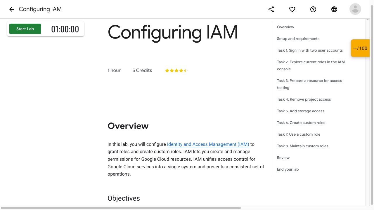Open the language globe icon
374x210 pixels.
pos(334,9)
